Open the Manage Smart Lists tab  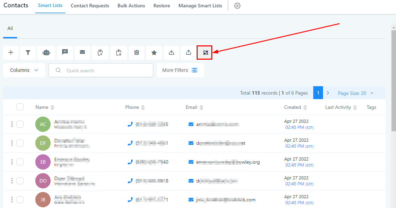[200, 6]
